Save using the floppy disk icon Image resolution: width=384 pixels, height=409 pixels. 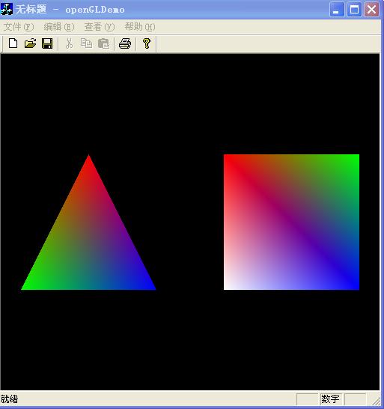pyautogui.click(x=47, y=43)
